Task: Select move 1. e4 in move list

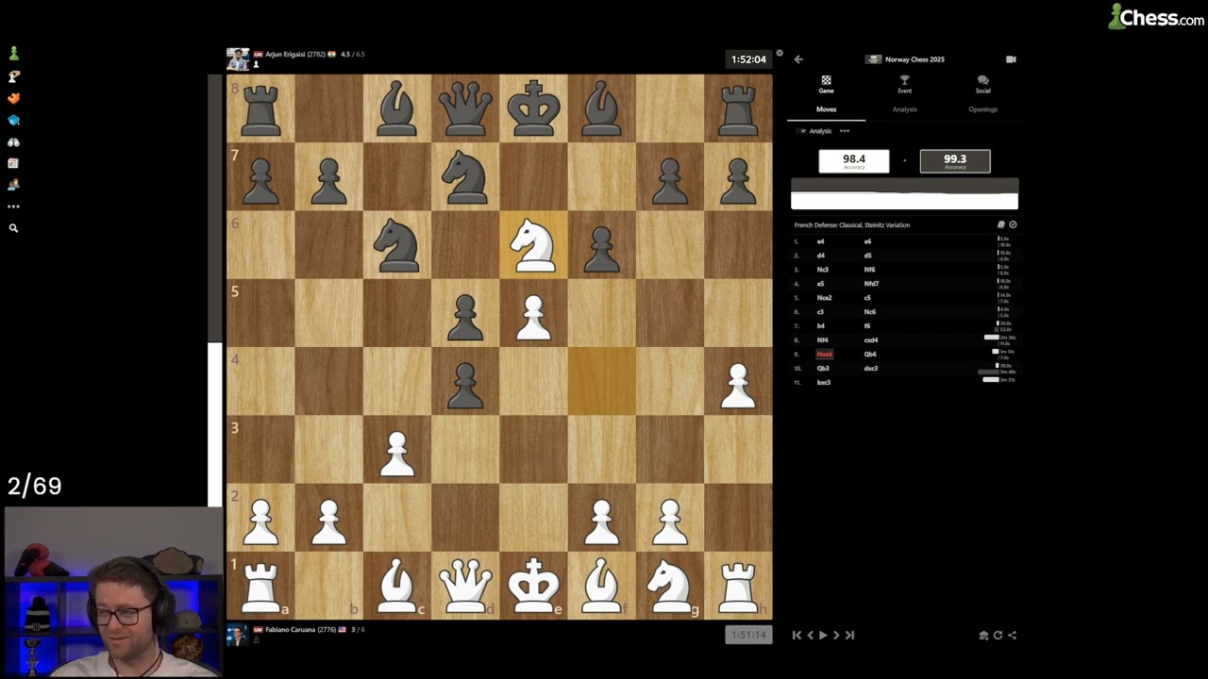Action: pyautogui.click(x=820, y=241)
